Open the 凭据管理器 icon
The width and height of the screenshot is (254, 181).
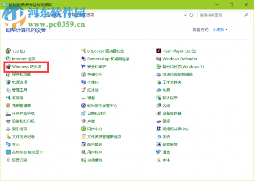[x=8, y=105]
